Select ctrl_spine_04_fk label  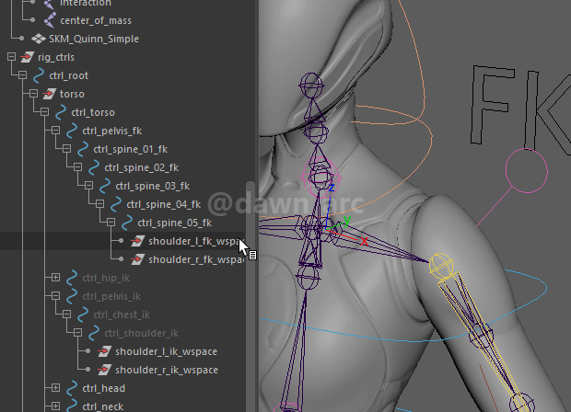pos(164,204)
